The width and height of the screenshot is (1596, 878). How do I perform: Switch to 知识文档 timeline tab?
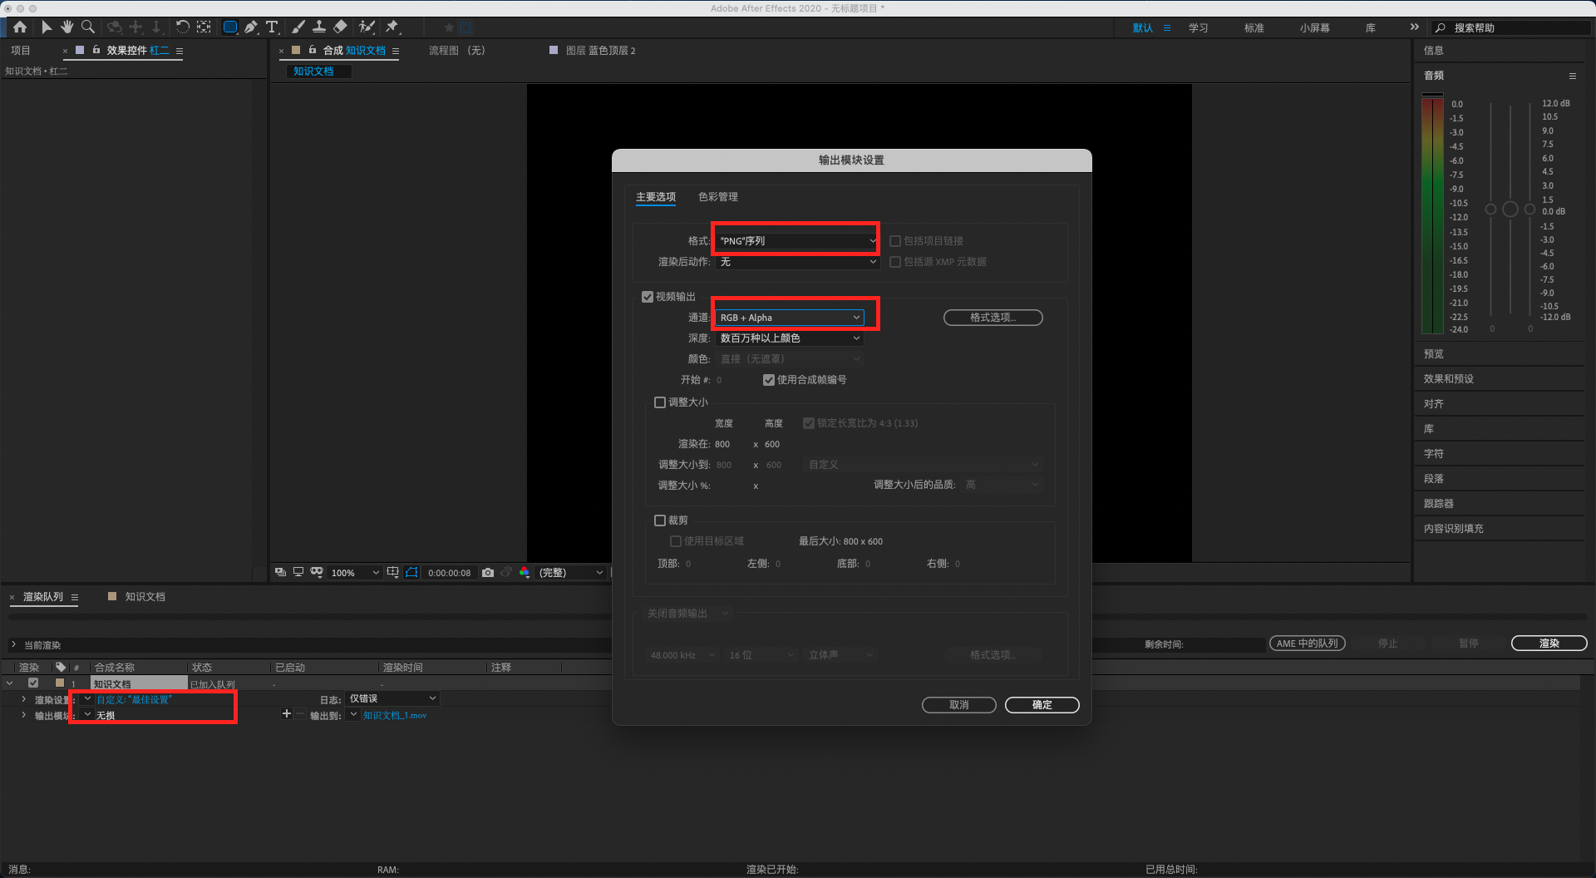(x=145, y=597)
